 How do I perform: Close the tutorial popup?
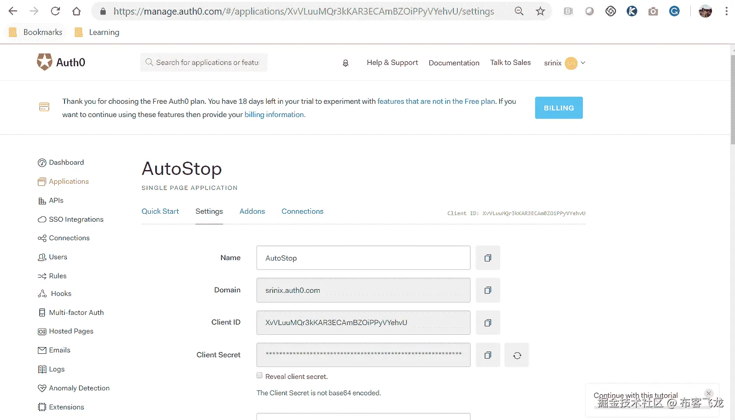coord(709,393)
